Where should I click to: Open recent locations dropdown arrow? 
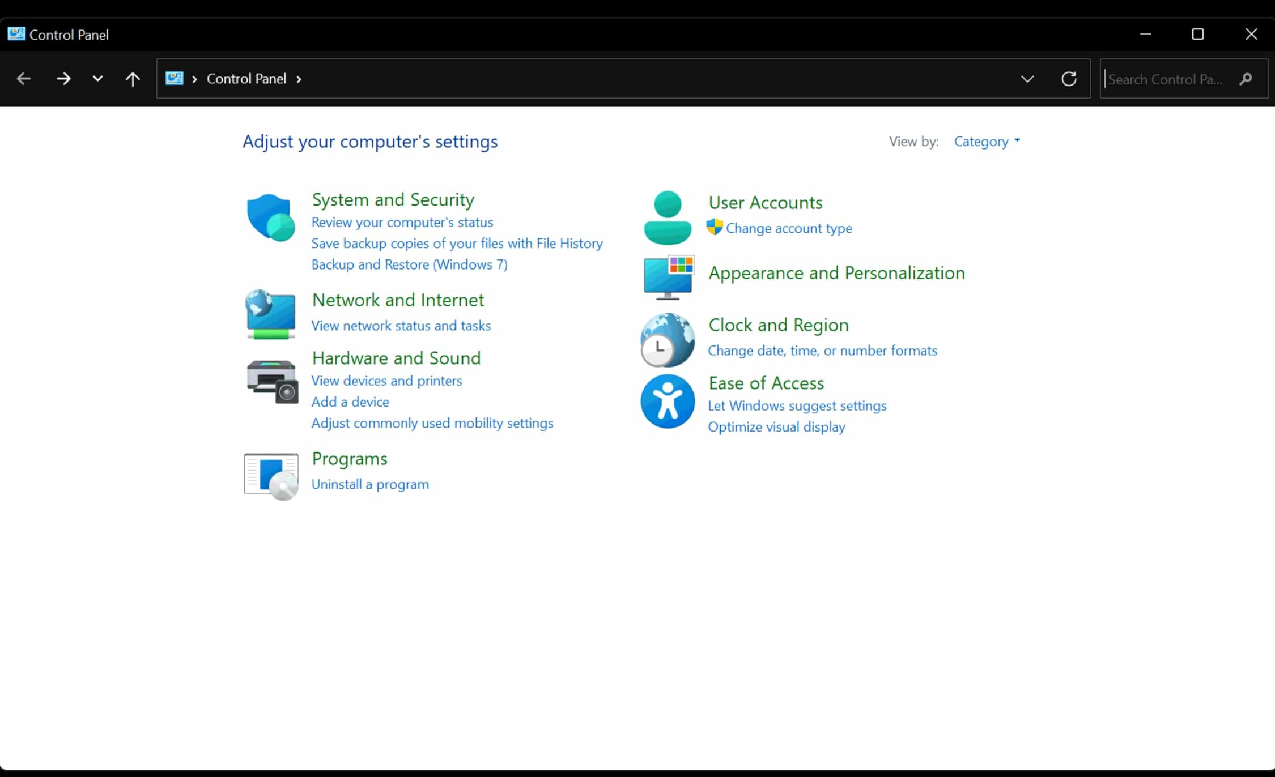[x=97, y=79]
